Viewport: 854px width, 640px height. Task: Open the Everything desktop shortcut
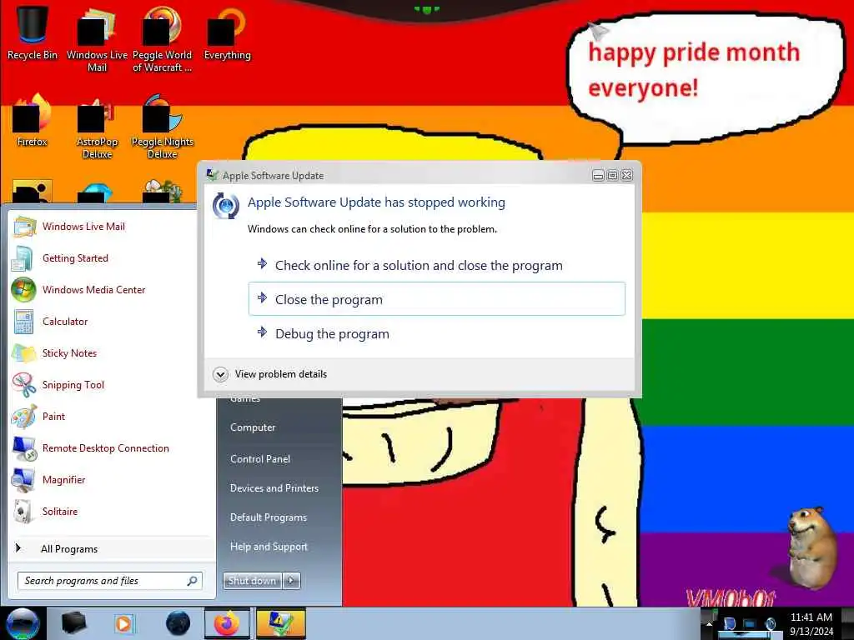tap(227, 32)
